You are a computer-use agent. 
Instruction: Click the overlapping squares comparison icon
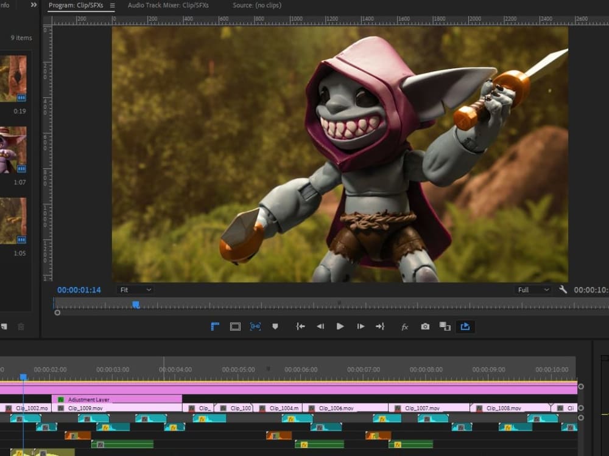(x=445, y=326)
